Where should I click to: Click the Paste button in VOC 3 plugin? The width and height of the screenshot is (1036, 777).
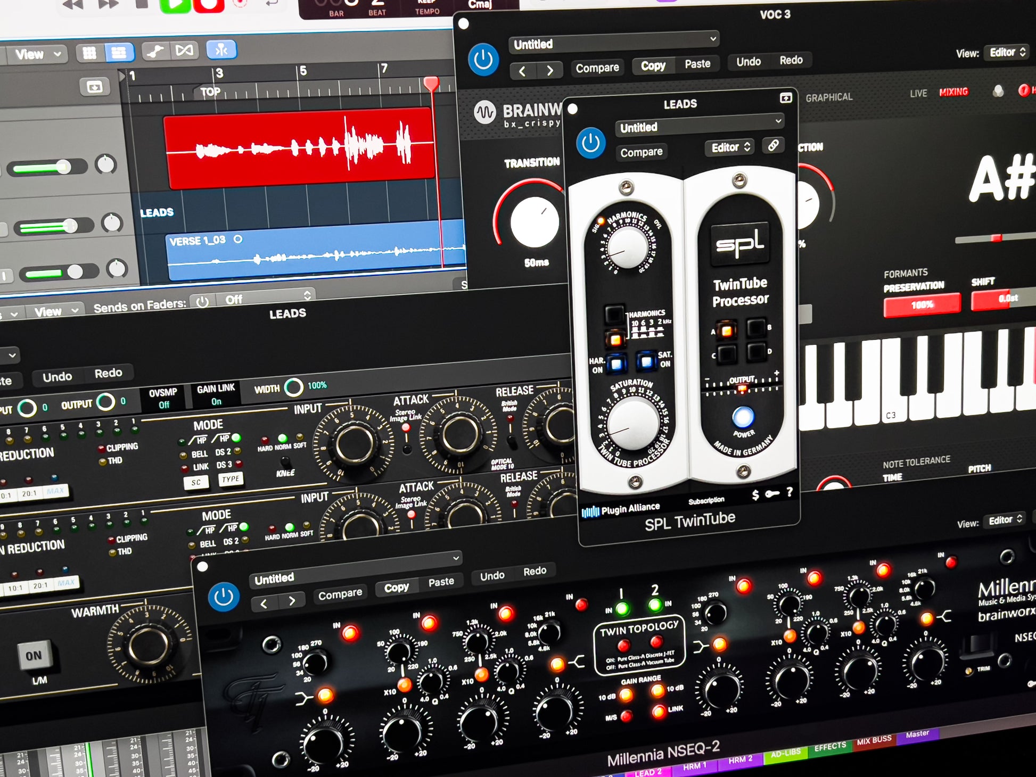coord(697,64)
